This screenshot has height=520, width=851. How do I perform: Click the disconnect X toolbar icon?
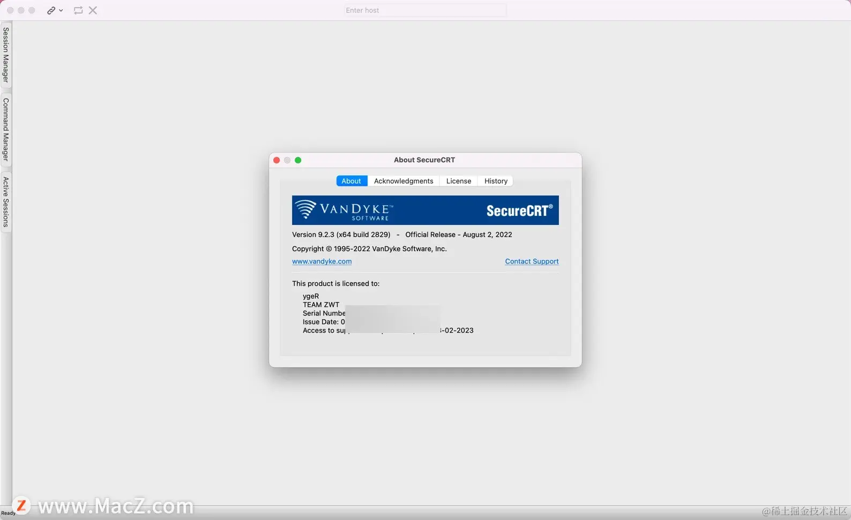(93, 10)
